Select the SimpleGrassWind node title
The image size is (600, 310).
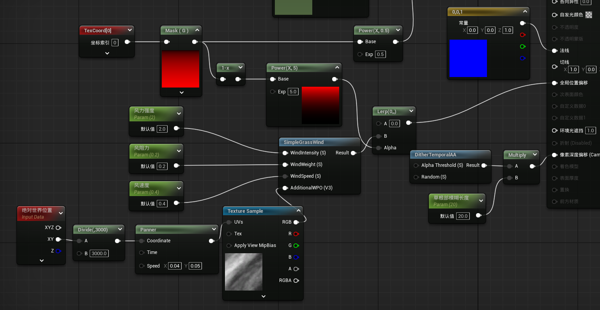(x=304, y=142)
